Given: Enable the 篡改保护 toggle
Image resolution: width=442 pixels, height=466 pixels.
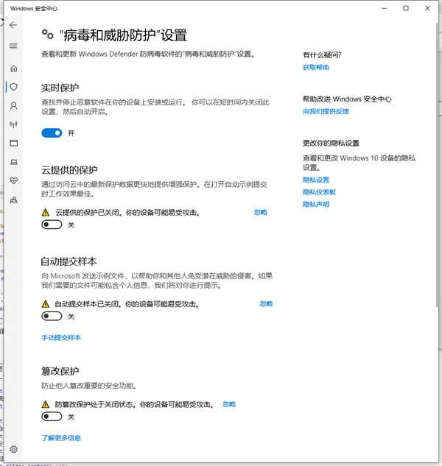Looking at the screenshot, I should [52, 417].
